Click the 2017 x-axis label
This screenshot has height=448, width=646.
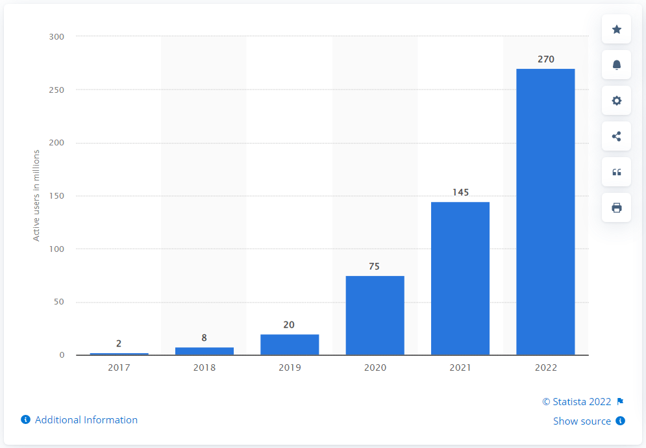[x=119, y=367]
